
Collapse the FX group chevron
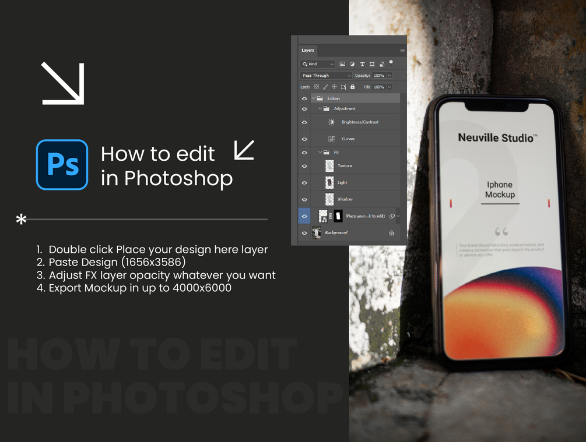[320, 153]
